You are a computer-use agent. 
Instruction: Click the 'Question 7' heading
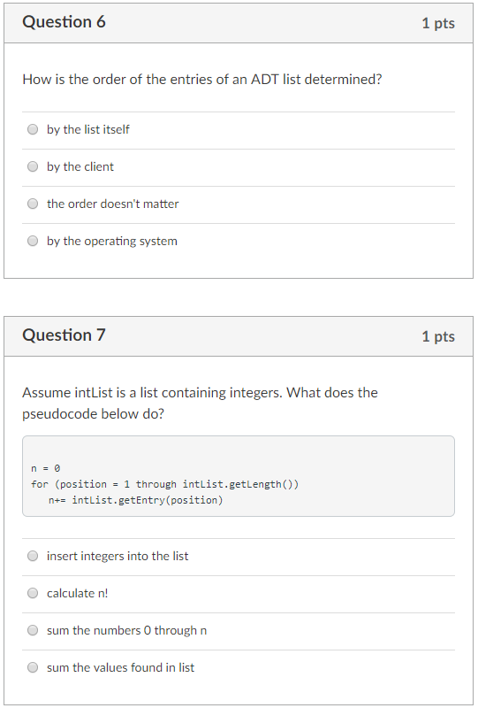[64, 335]
